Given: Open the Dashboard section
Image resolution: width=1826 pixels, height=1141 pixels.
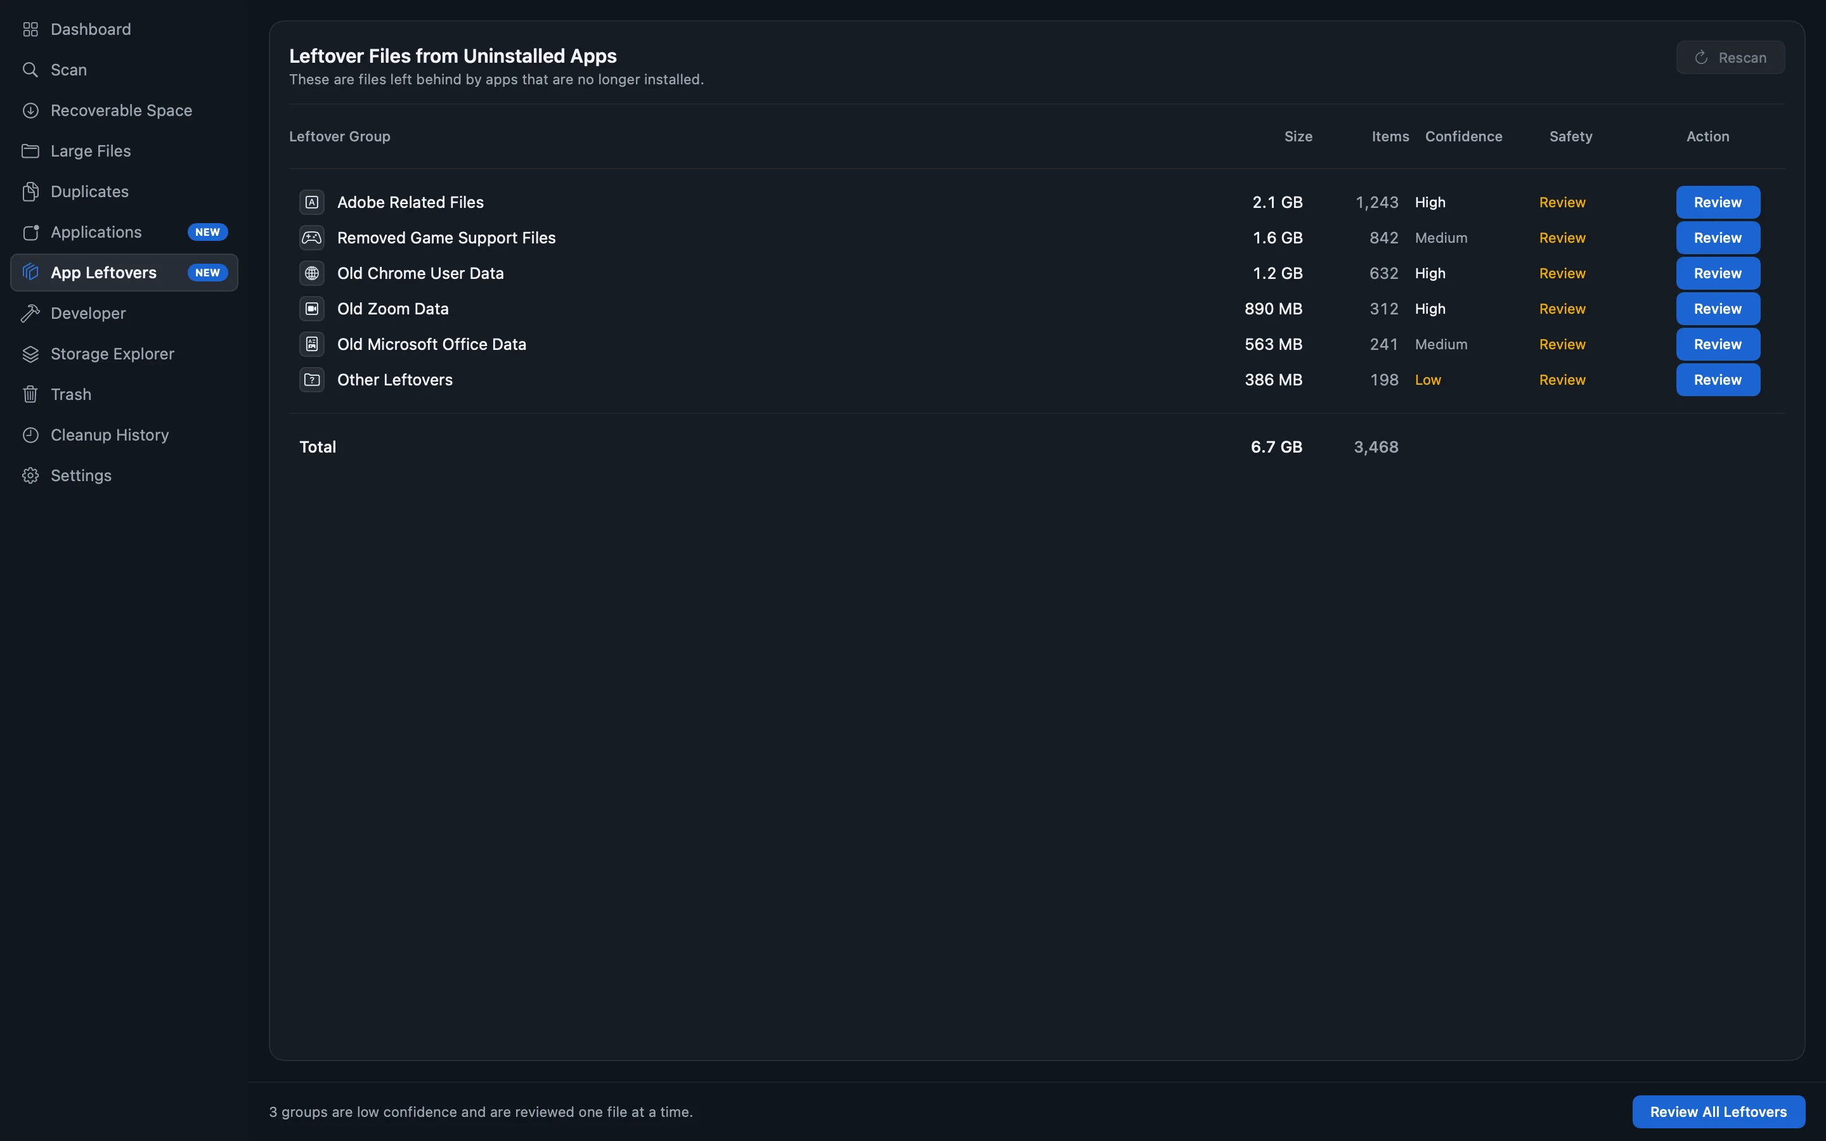Looking at the screenshot, I should pos(124,29).
